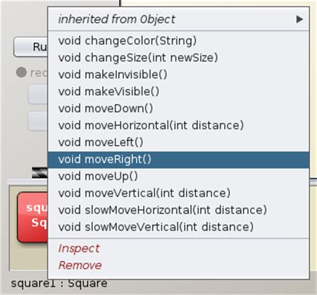Viewport: 317px width, 295px height.
Task: Open the inherited from Object entry
Action: [179, 19]
